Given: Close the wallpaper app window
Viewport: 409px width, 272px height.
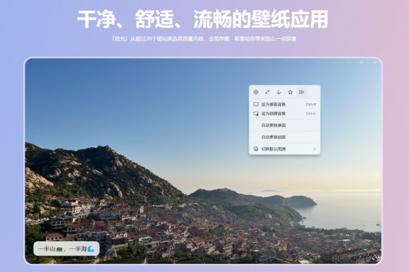Looking at the screenshot, I should (x=375, y=63).
